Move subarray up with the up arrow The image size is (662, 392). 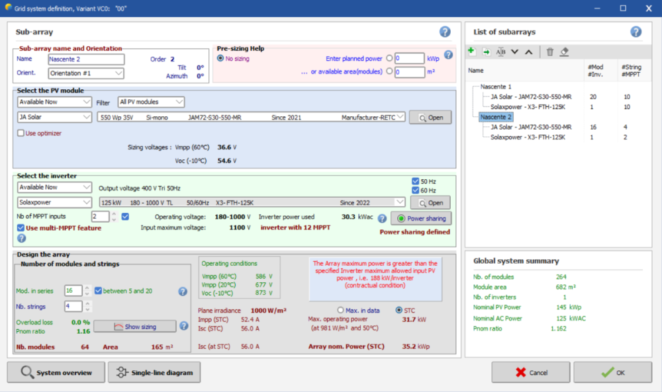tap(528, 52)
